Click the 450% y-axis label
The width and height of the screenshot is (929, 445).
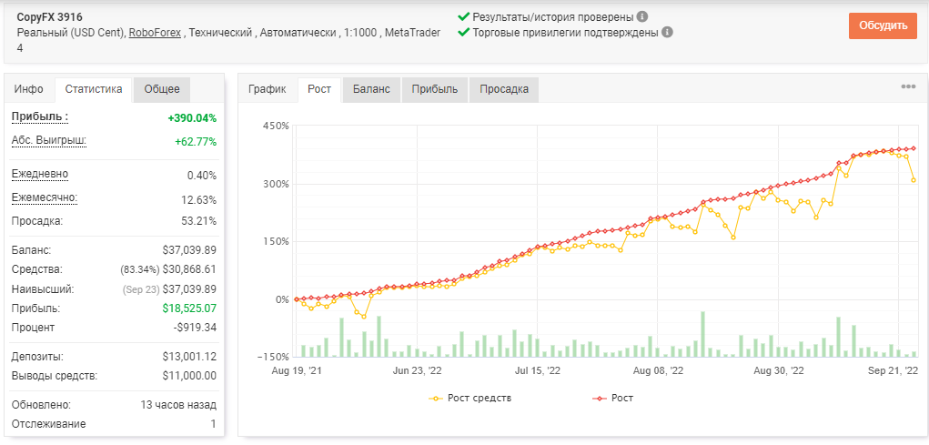[x=276, y=126]
